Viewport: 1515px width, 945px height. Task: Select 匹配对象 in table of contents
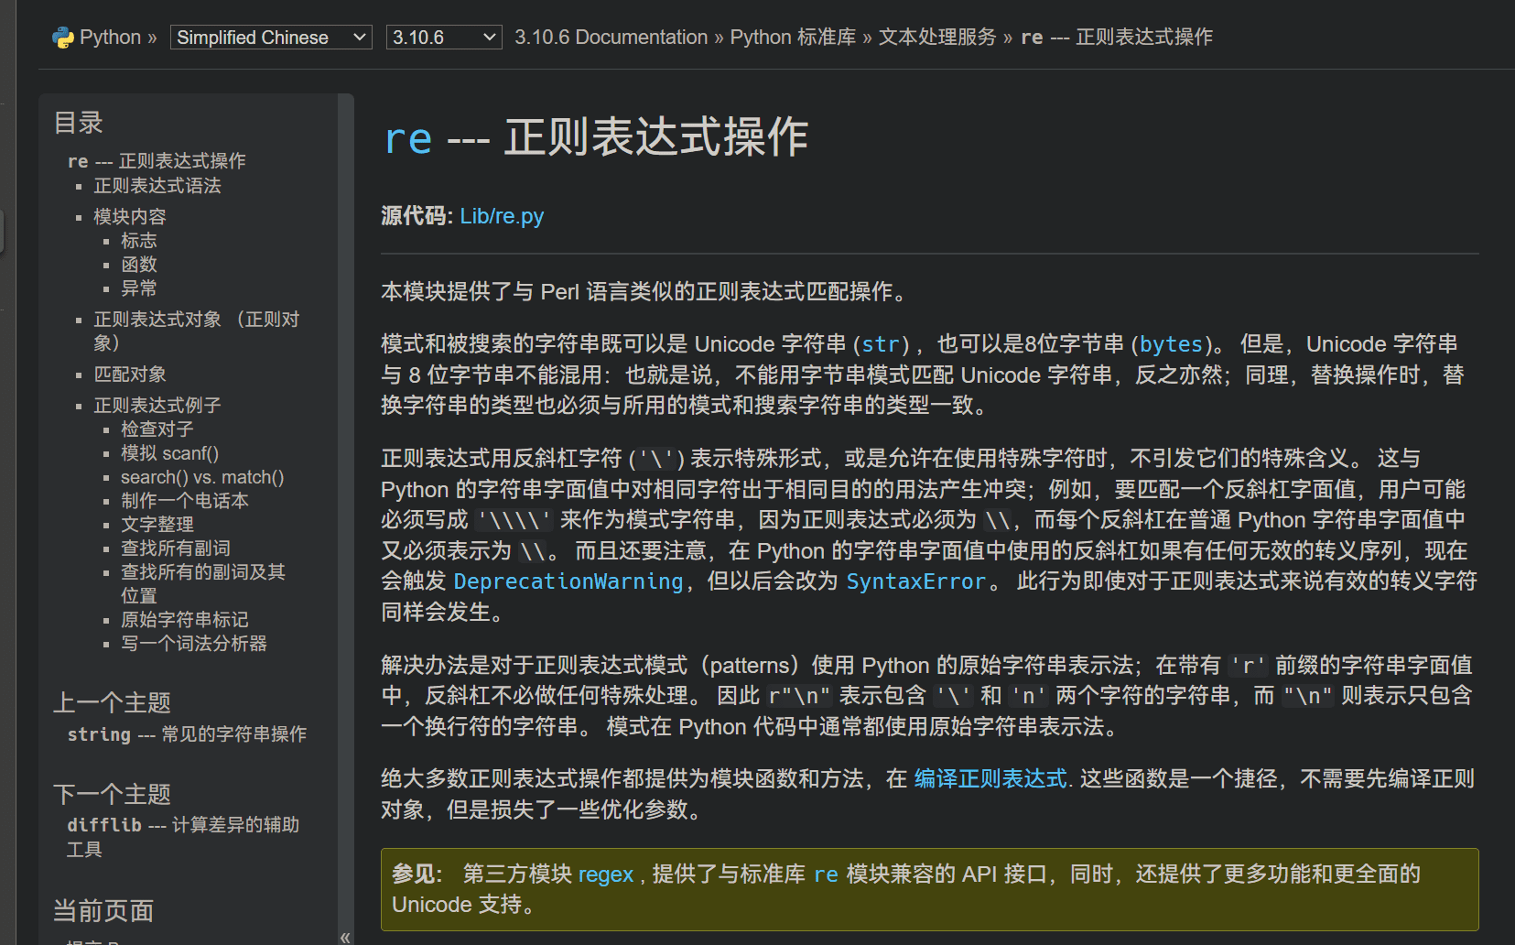pyautogui.click(x=130, y=375)
